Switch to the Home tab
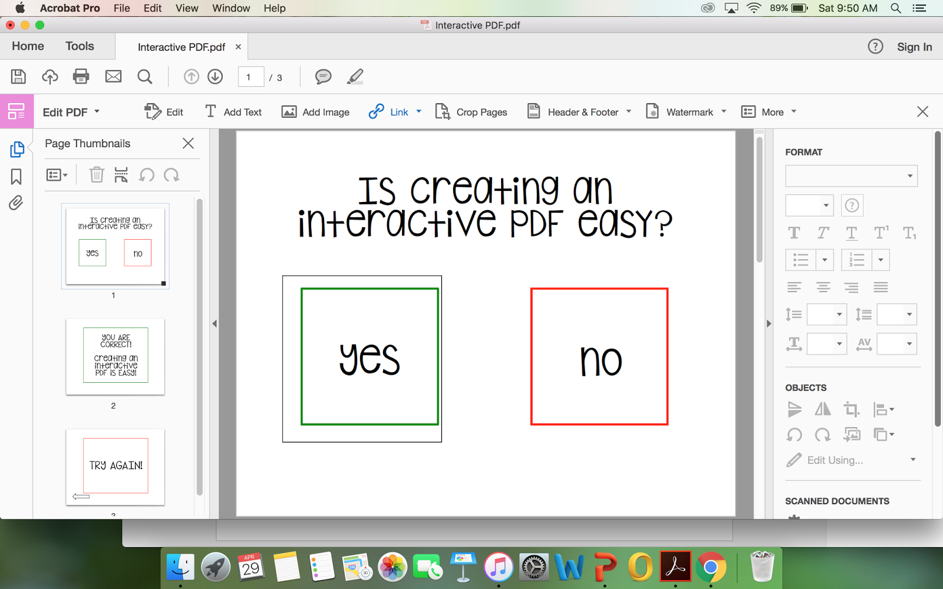The height and width of the screenshot is (589, 943). click(27, 46)
